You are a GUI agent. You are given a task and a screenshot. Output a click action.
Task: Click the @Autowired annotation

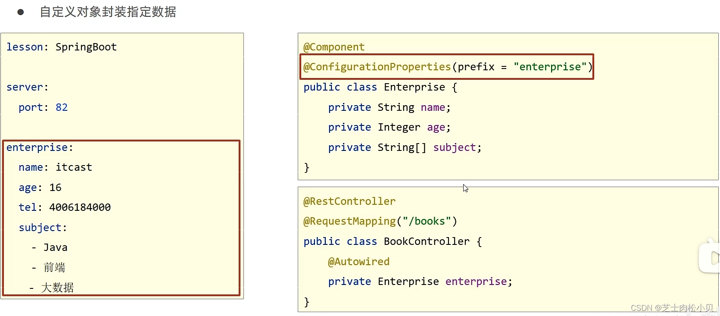click(359, 262)
